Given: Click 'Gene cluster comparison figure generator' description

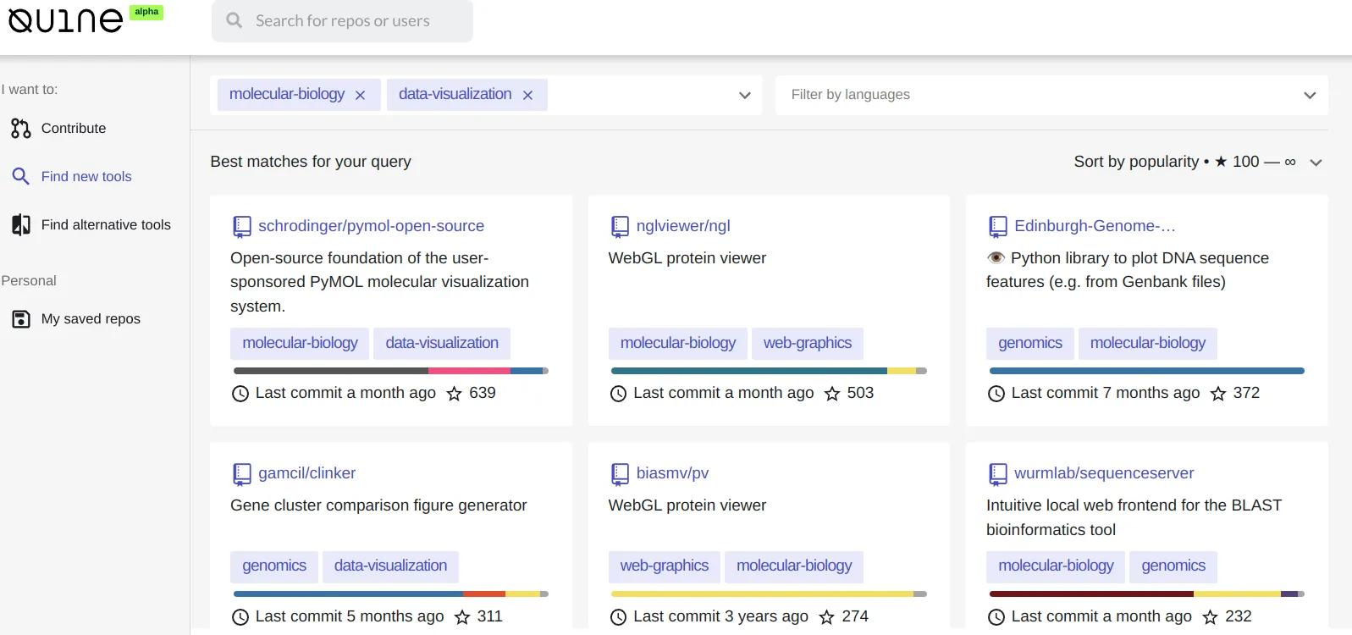Looking at the screenshot, I should (378, 505).
